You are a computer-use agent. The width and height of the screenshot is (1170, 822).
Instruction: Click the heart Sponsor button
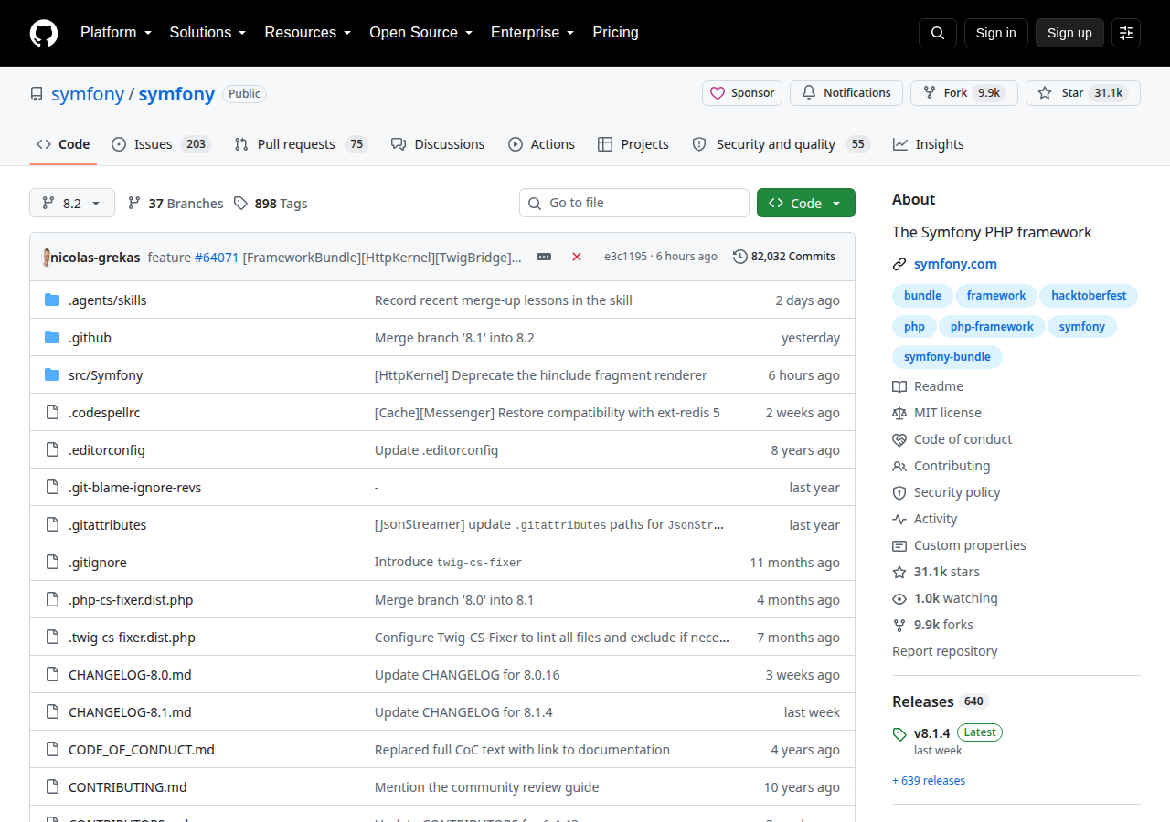[742, 93]
